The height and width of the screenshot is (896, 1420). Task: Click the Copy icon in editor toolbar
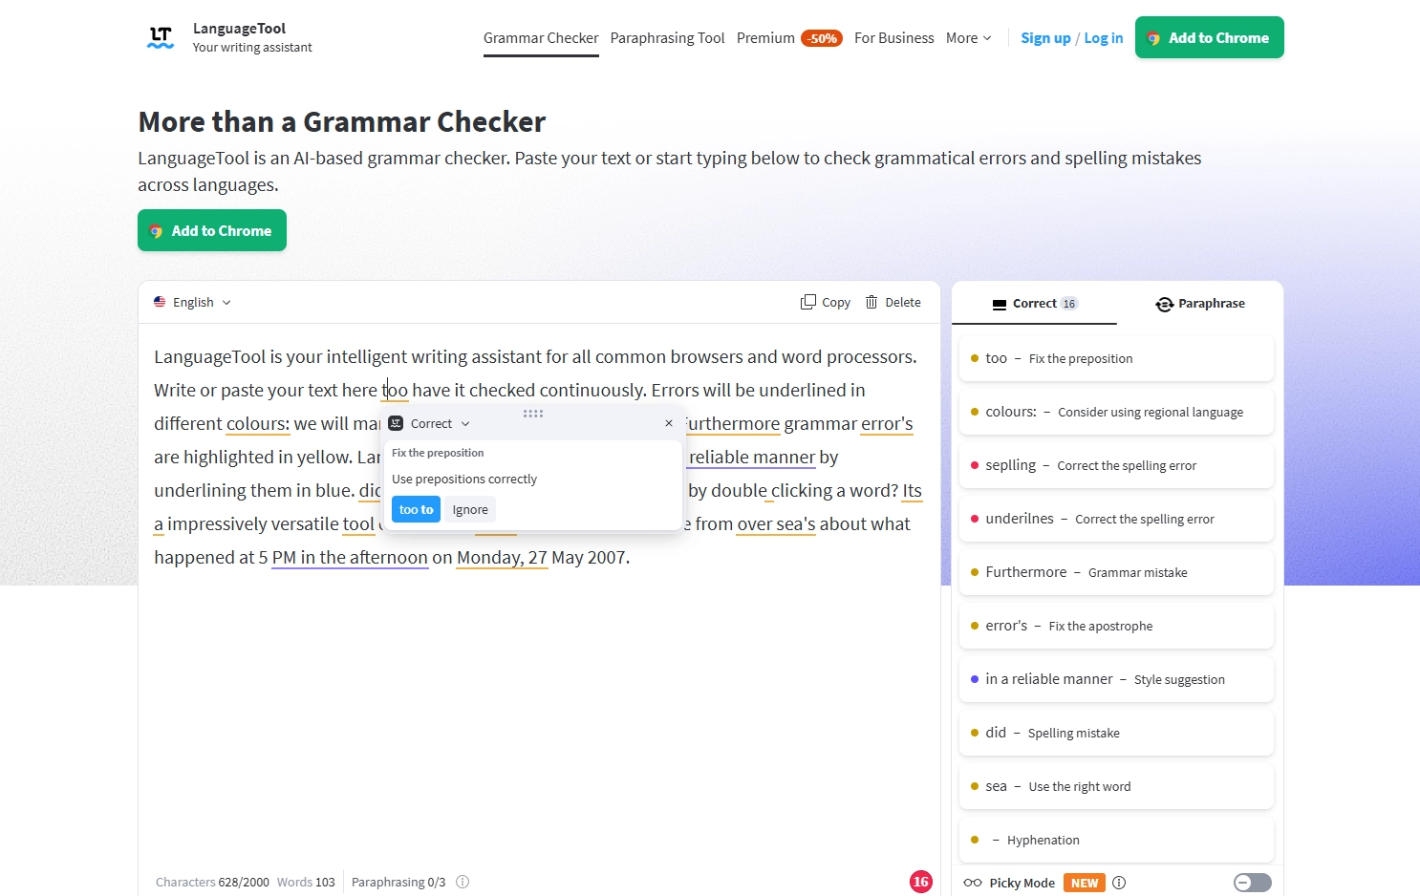click(808, 302)
